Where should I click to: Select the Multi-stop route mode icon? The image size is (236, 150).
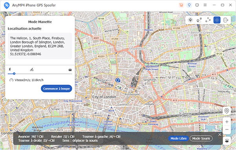(208, 20)
